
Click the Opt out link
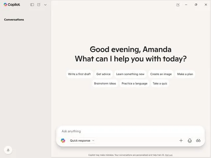point(168,155)
